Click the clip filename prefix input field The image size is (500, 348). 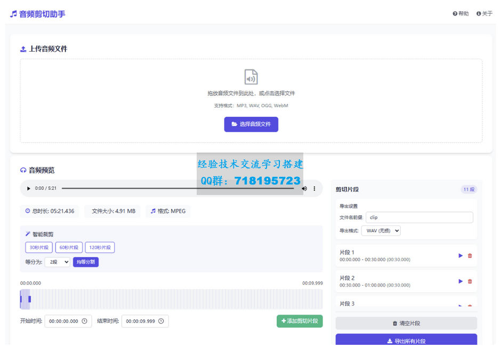(419, 217)
